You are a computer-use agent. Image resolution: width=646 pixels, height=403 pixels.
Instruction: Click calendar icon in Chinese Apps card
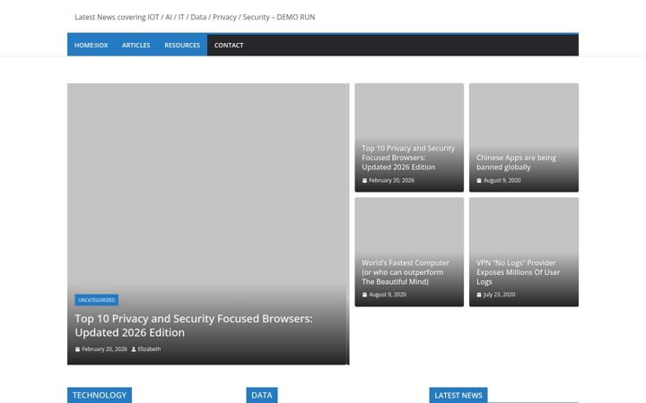479,181
